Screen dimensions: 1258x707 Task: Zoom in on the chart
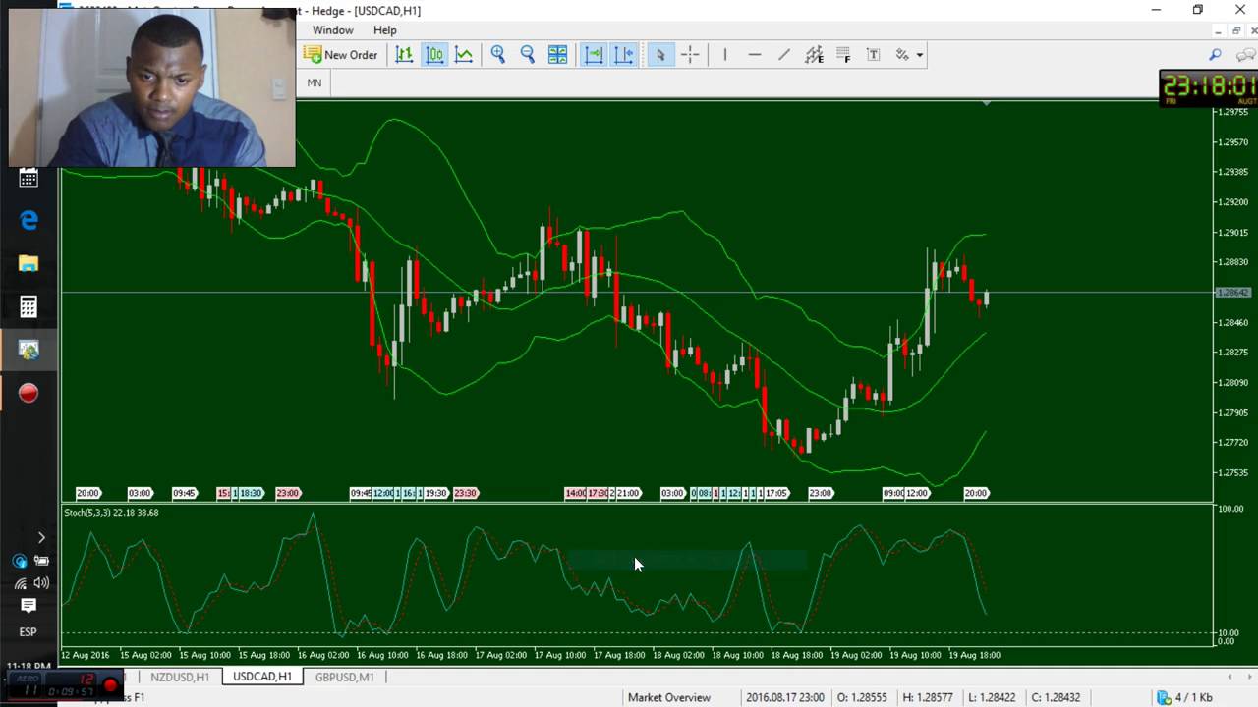(x=498, y=55)
